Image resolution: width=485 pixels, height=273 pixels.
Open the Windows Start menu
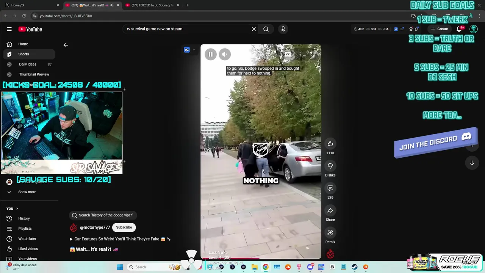coord(120,267)
